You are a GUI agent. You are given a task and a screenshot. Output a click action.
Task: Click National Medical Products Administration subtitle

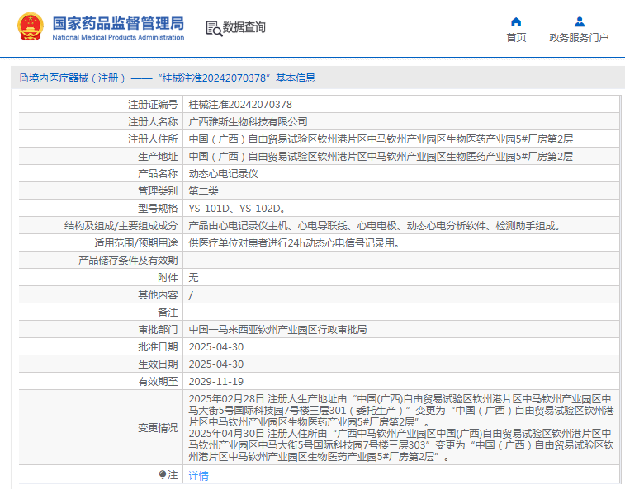pos(118,37)
